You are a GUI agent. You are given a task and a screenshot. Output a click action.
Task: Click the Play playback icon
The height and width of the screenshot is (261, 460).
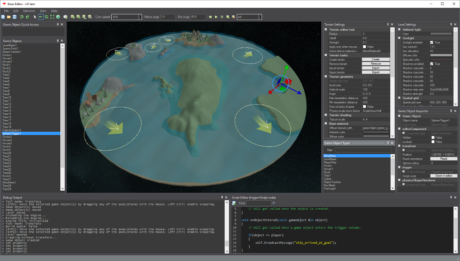coord(216,17)
